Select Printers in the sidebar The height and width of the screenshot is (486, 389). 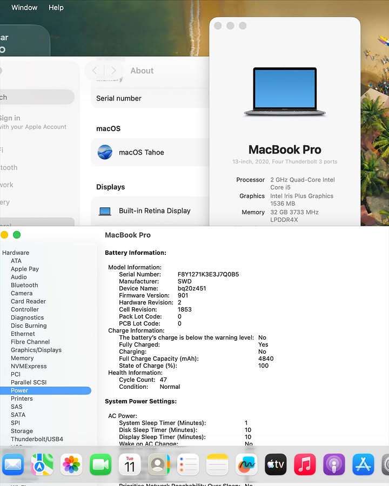click(22, 399)
